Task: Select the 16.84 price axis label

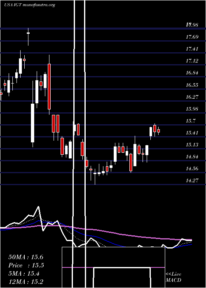Action: click(x=192, y=73)
